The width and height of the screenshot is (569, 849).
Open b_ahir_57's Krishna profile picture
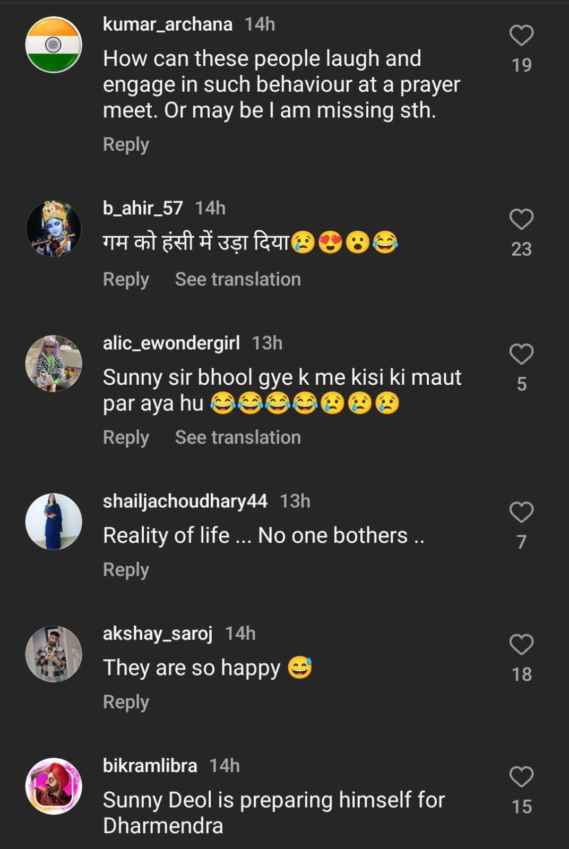54,229
